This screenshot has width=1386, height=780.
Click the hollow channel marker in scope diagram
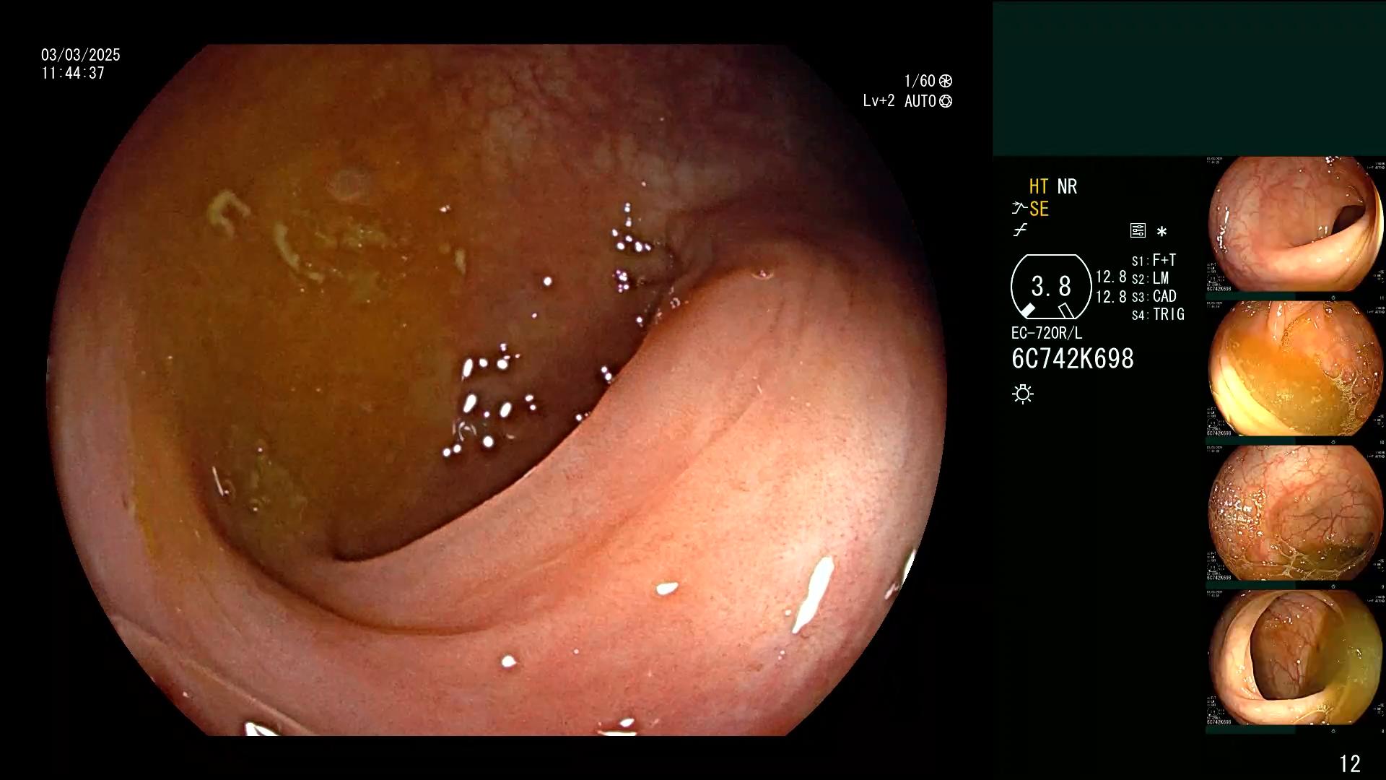1065,311
